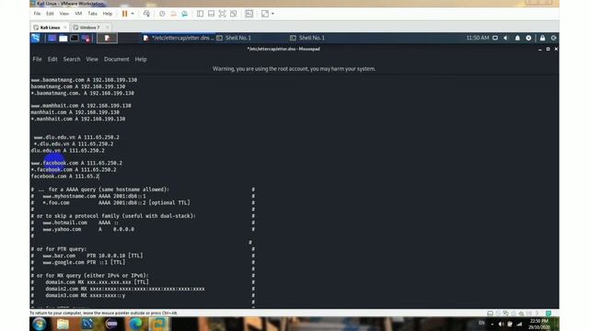
Task: Open the Windows tray volume icon
Action: (501, 324)
